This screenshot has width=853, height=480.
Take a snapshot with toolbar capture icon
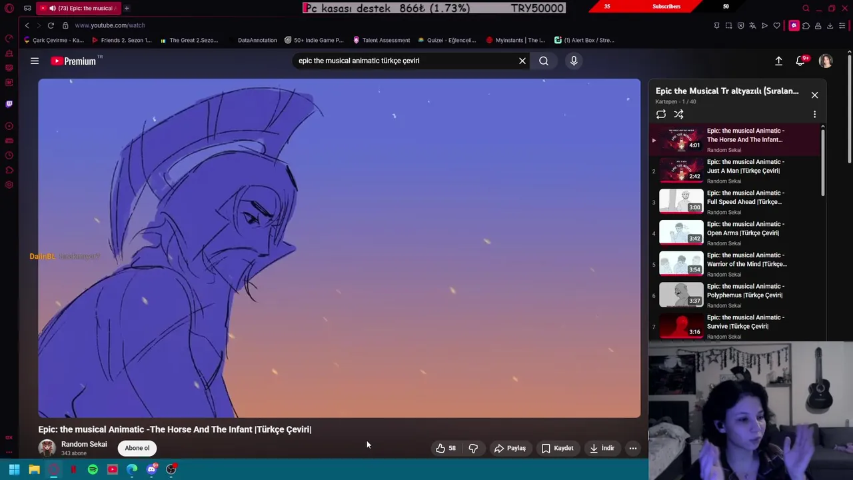pyautogui.click(x=728, y=25)
